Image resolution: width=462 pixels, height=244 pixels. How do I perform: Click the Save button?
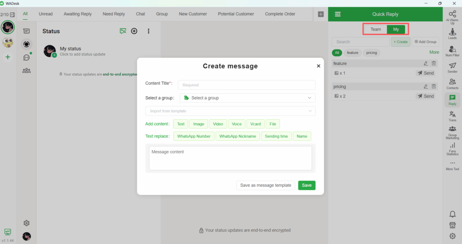pyautogui.click(x=307, y=185)
